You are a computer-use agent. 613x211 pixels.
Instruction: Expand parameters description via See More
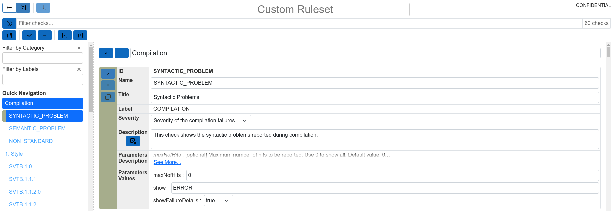(167, 162)
